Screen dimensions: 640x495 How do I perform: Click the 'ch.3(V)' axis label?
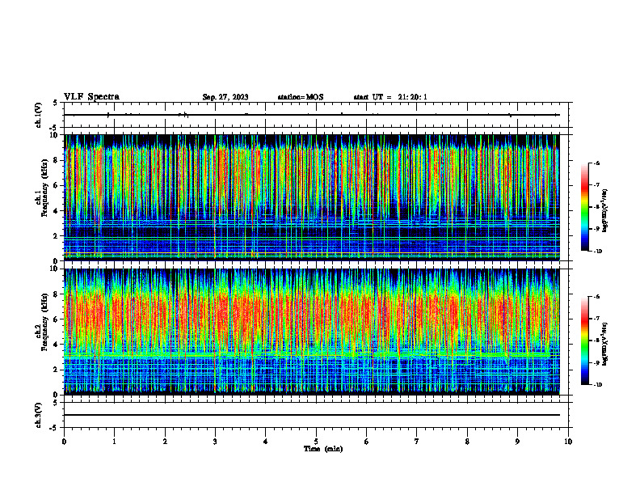(38, 415)
